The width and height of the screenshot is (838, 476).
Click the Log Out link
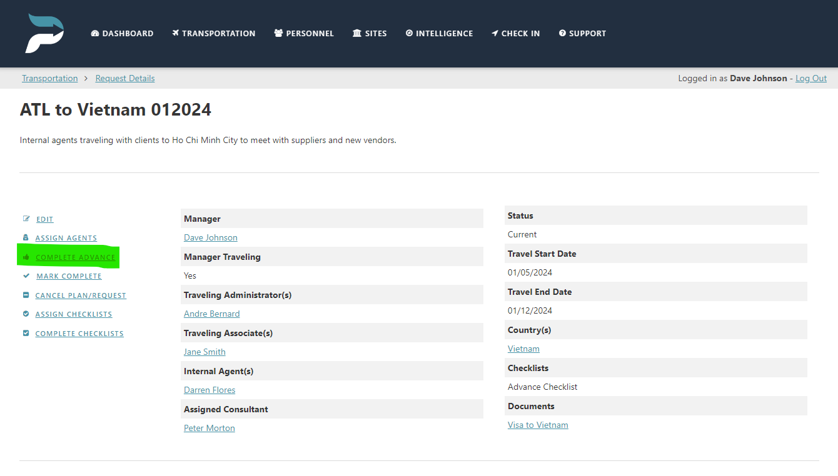pos(810,78)
